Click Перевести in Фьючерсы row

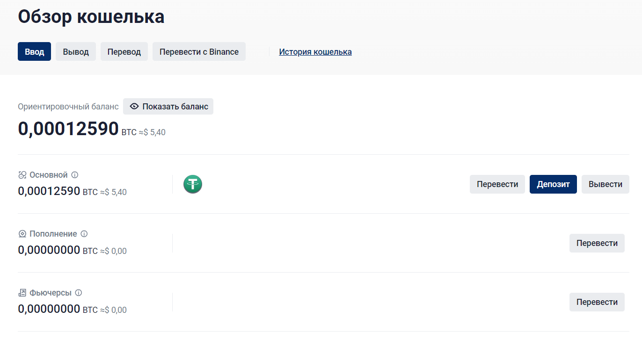597,302
